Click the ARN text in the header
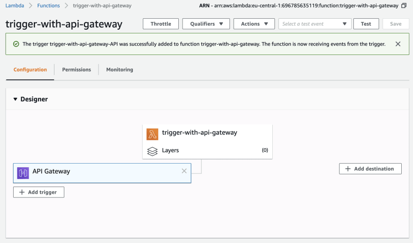413x243 pixels. click(x=298, y=6)
